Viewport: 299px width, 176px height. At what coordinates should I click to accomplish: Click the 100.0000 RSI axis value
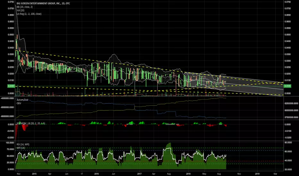pyautogui.click(x=10, y=142)
